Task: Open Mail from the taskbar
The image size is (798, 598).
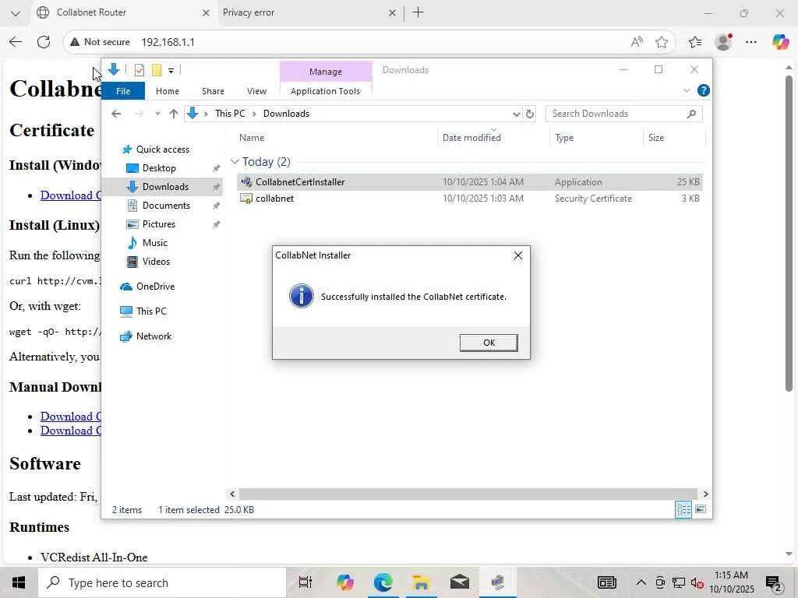Action: 459,582
